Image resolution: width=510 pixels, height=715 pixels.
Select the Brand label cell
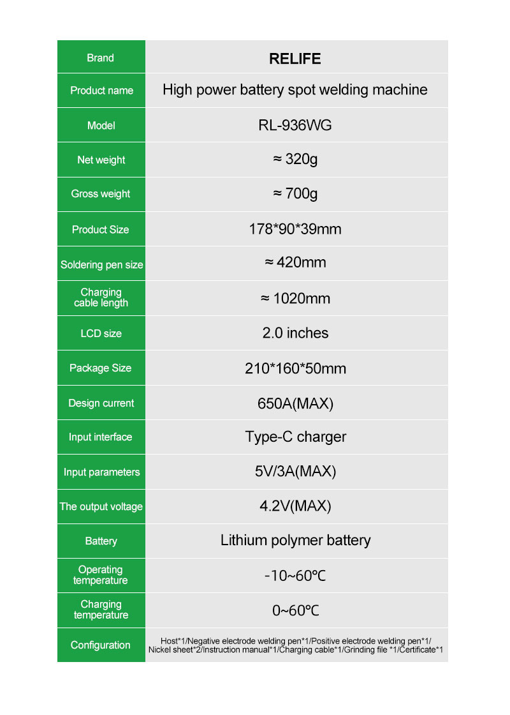point(101,58)
